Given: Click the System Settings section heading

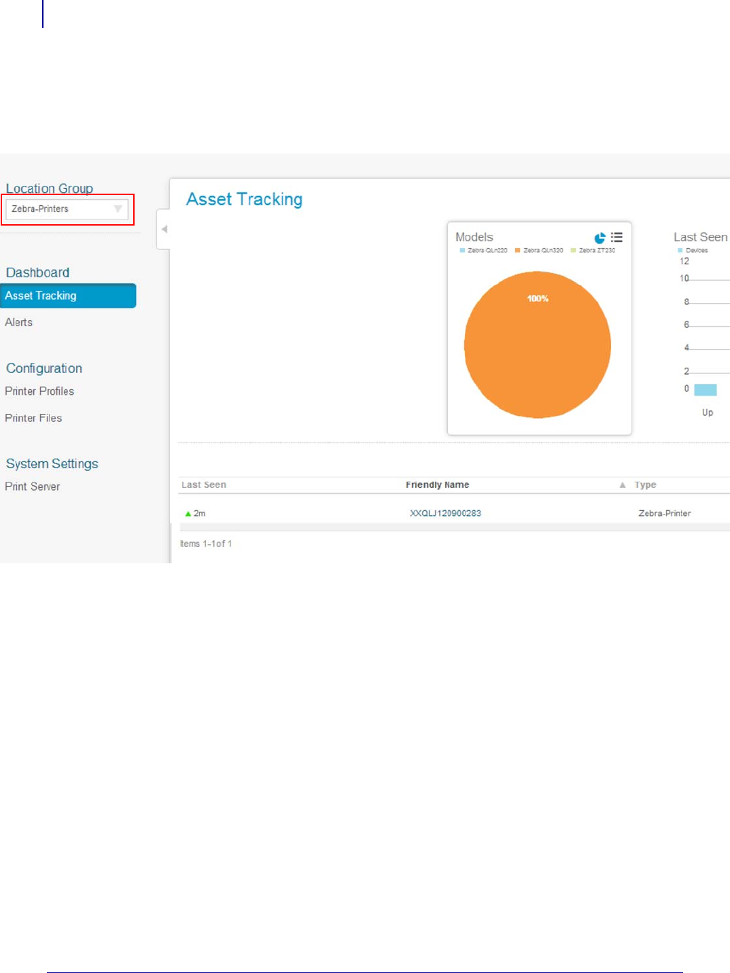Looking at the screenshot, I should [x=52, y=463].
